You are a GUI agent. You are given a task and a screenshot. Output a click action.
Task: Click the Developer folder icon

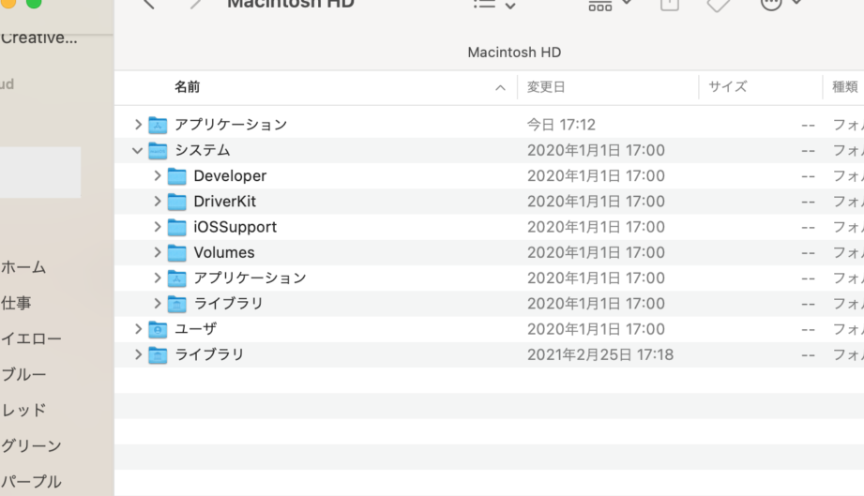point(177,176)
